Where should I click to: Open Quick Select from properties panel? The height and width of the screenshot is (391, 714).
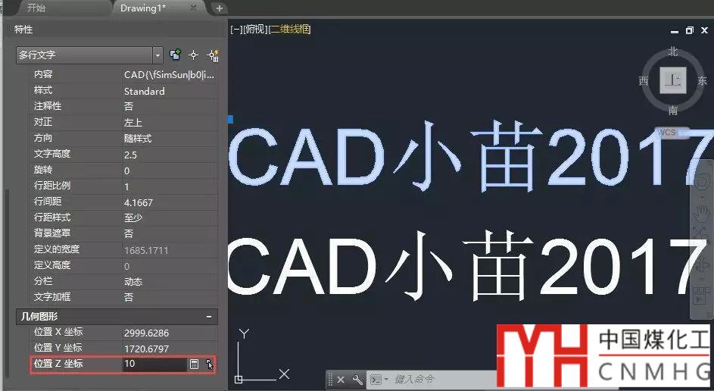pyautogui.click(x=213, y=55)
